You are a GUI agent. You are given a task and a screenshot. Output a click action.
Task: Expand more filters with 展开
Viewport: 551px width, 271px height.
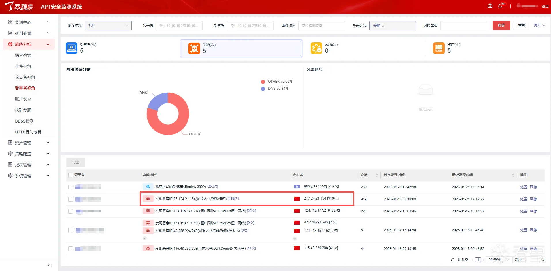(539, 25)
